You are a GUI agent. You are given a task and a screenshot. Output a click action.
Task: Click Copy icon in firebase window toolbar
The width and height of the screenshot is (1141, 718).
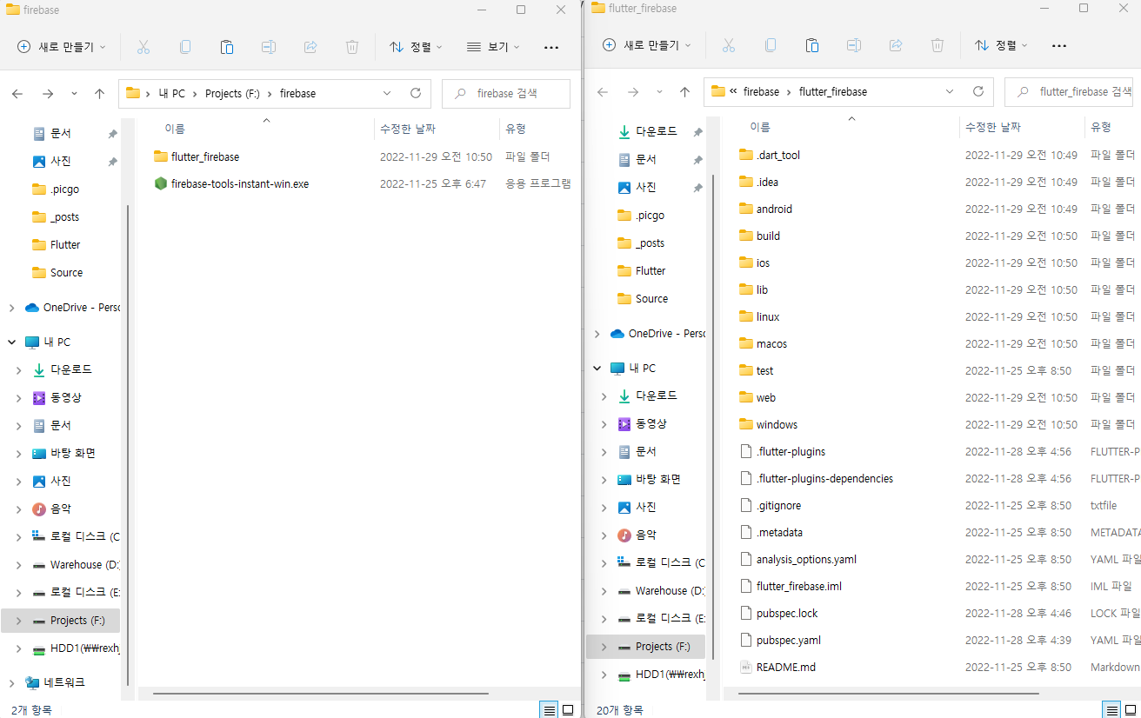click(x=185, y=47)
